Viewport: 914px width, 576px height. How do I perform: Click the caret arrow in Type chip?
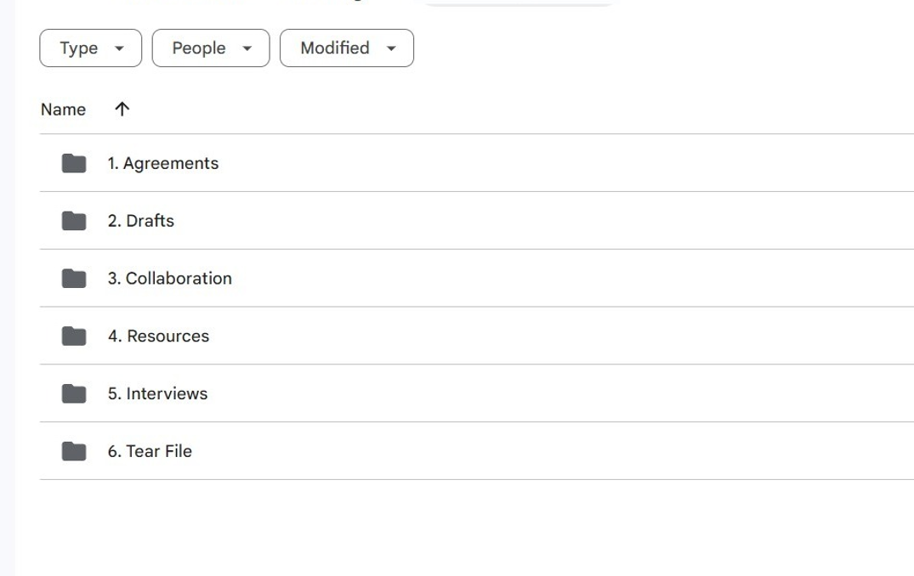[x=119, y=48]
